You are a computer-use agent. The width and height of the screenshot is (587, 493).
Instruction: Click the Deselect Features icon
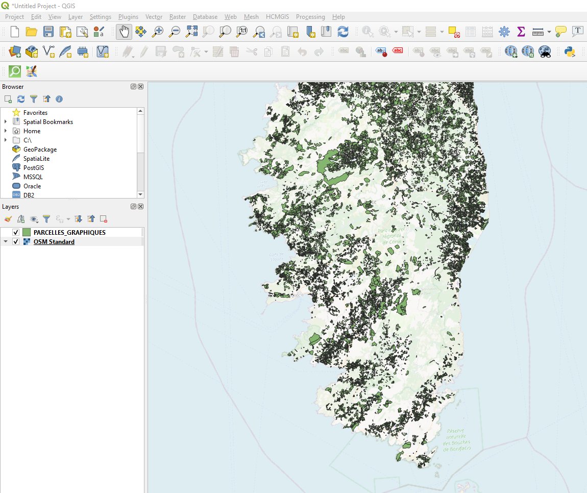(454, 32)
